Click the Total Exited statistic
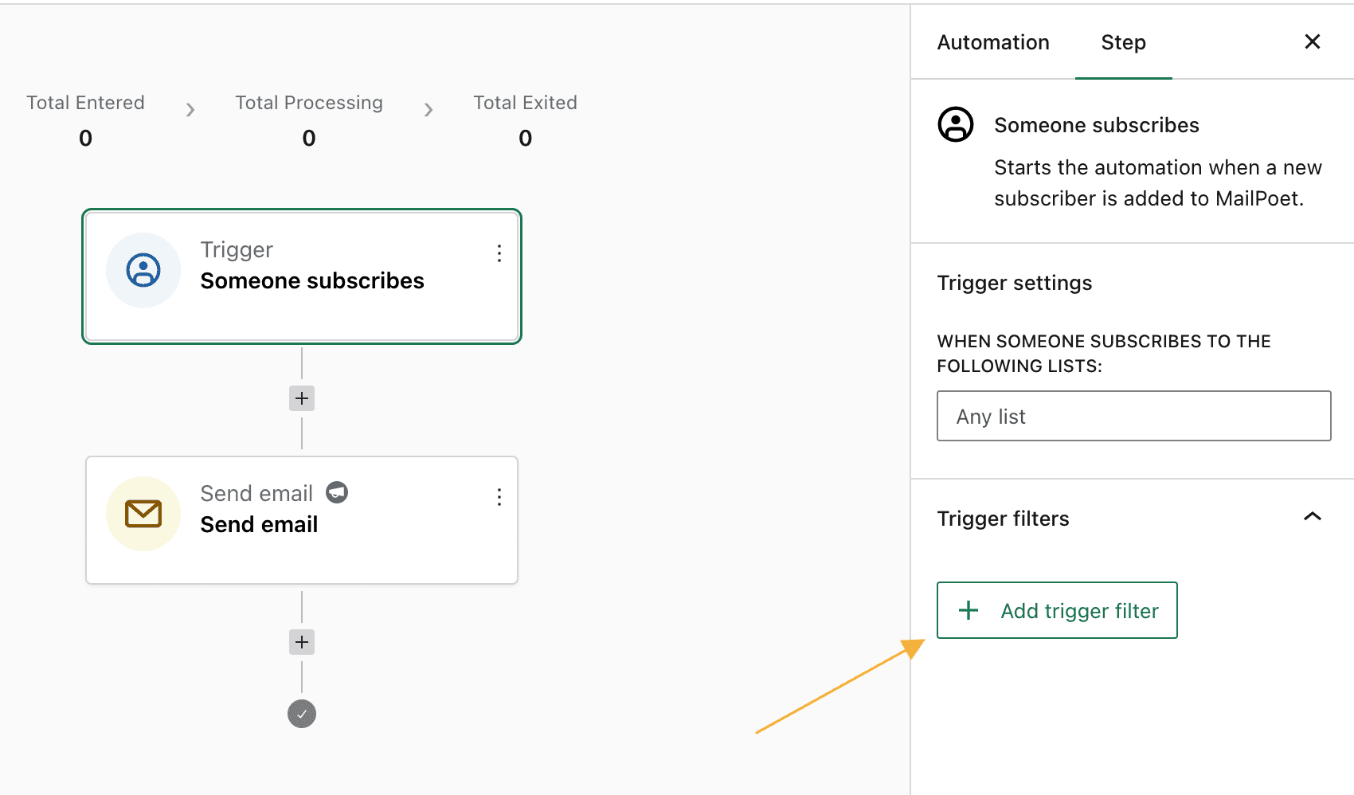The image size is (1354, 795). click(525, 119)
